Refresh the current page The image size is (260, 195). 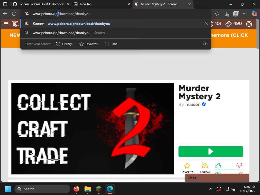[x=14, y=14]
